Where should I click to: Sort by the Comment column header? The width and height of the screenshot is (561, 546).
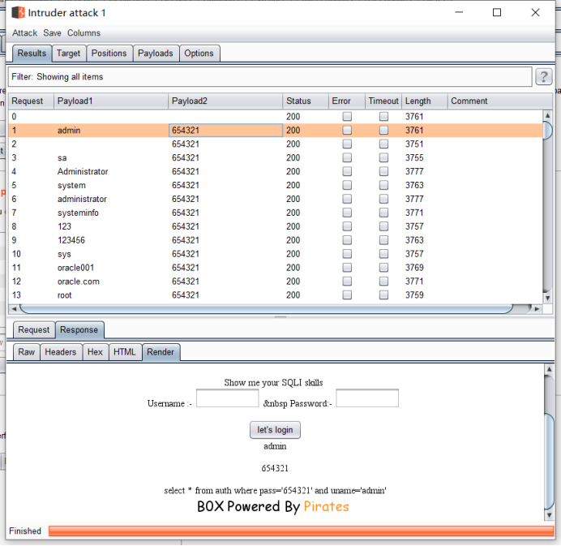click(499, 101)
